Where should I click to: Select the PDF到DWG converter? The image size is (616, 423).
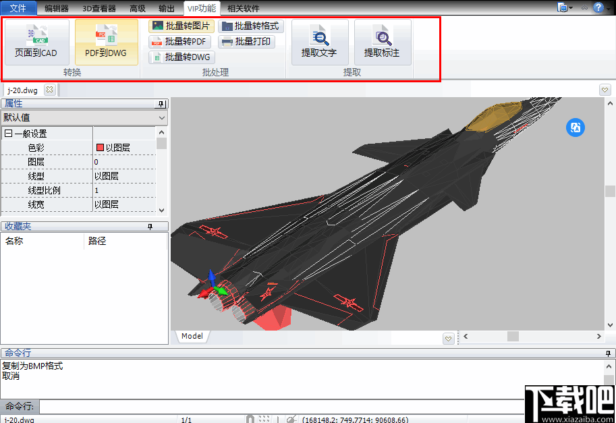(x=106, y=43)
